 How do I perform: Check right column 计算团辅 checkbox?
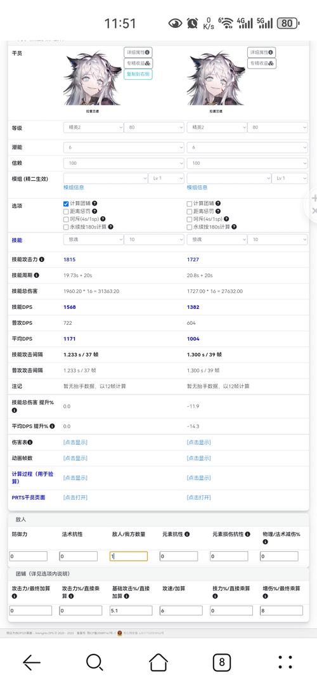(x=189, y=204)
